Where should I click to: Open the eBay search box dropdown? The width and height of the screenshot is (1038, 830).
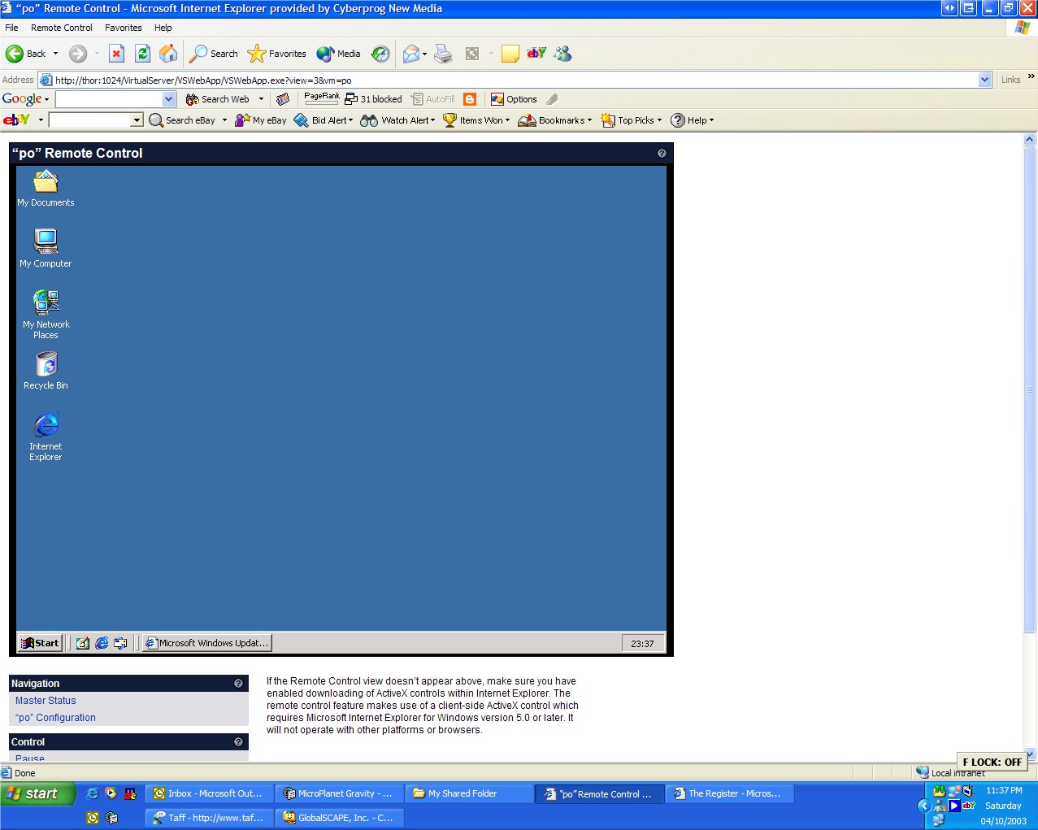click(x=137, y=120)
